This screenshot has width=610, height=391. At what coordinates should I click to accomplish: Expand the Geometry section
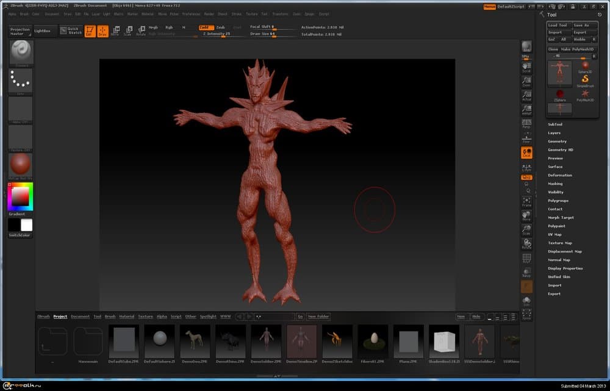click(557, 142)
